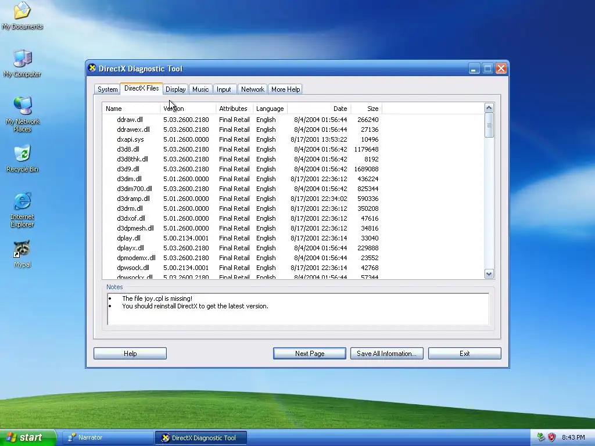Switch to the Network tab
Screen dimensions: 595x446
click(252, 89)
